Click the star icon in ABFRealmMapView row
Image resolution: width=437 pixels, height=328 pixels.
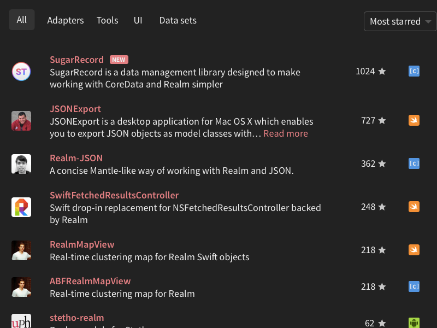click(x=382, y=286)
